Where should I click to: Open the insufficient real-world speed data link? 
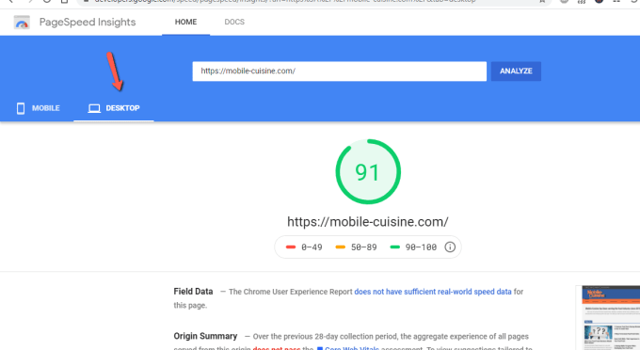[x=433, y=292]
